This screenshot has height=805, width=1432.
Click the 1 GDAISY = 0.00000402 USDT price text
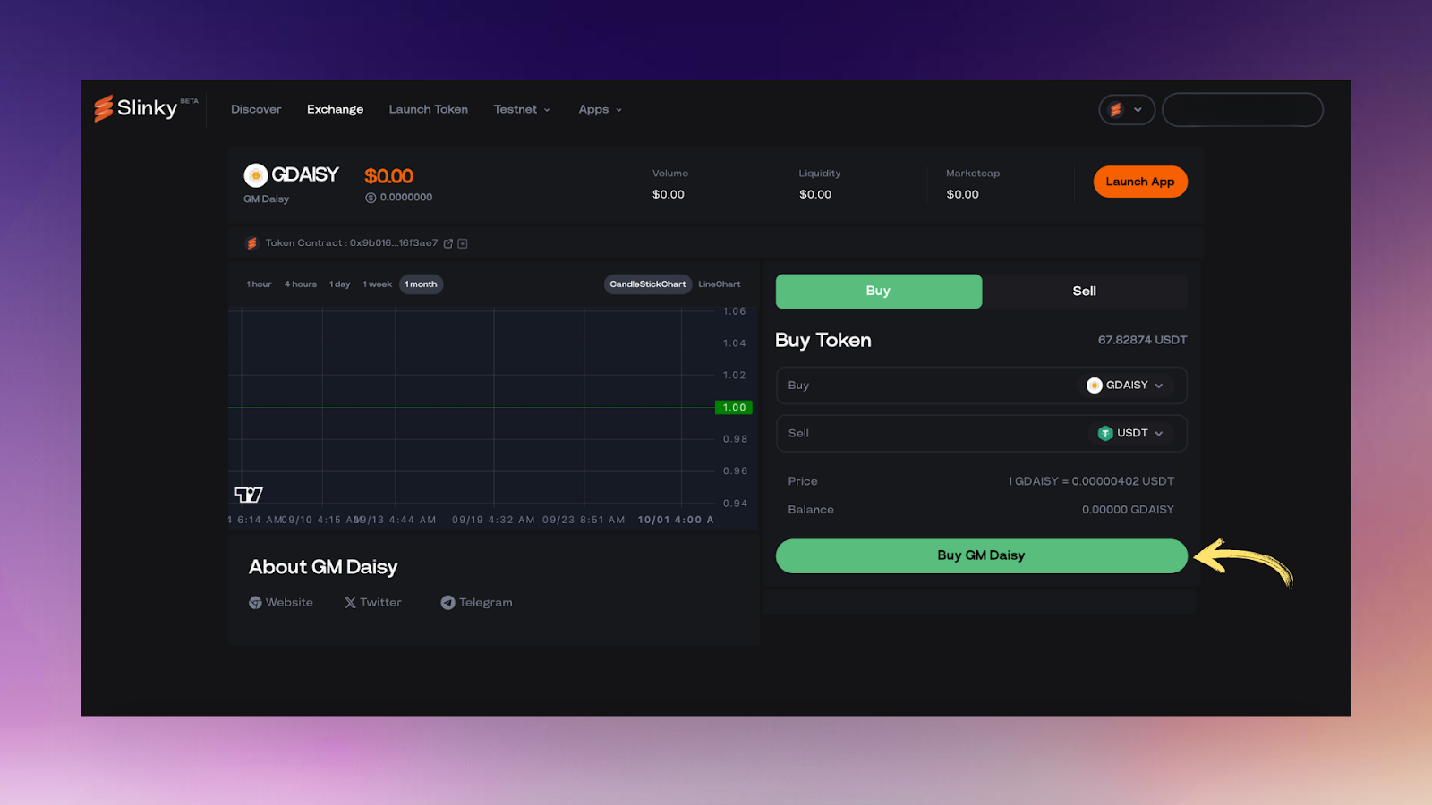point(1091,481)
